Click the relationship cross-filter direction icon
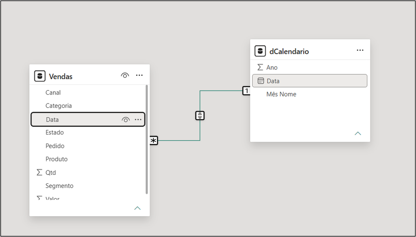Image resolution: width=416 pixels, height=237 pixels. [x=200, y=116]
